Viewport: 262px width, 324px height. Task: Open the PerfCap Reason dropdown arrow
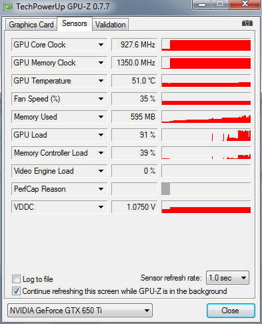tap(101, 189)
